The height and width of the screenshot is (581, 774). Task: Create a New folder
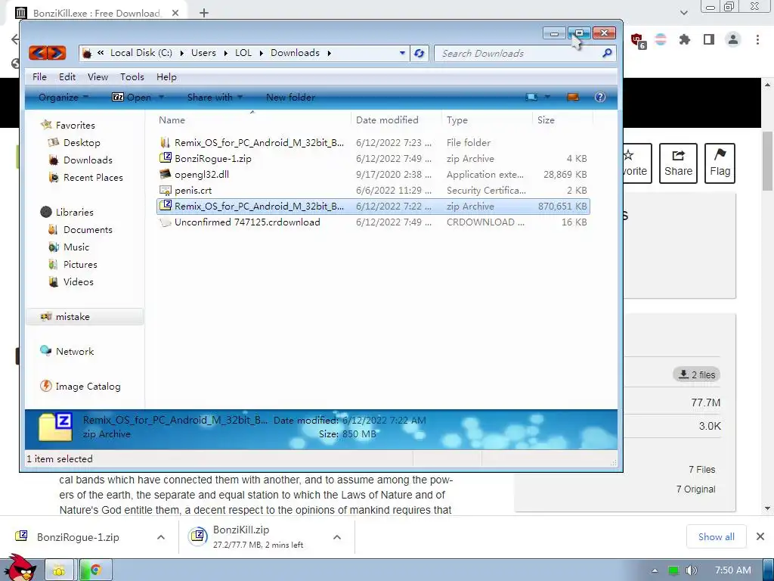tap(290, 98)
